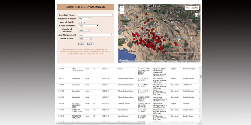This screenshot has width=251, height=125.
Task: Select name CRUZ GARCIA, JUAN
Action: click(x=78, y=69)
